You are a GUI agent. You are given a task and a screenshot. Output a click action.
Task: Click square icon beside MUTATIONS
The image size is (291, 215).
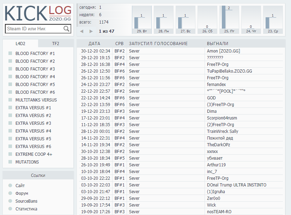[x=10, y=162]
